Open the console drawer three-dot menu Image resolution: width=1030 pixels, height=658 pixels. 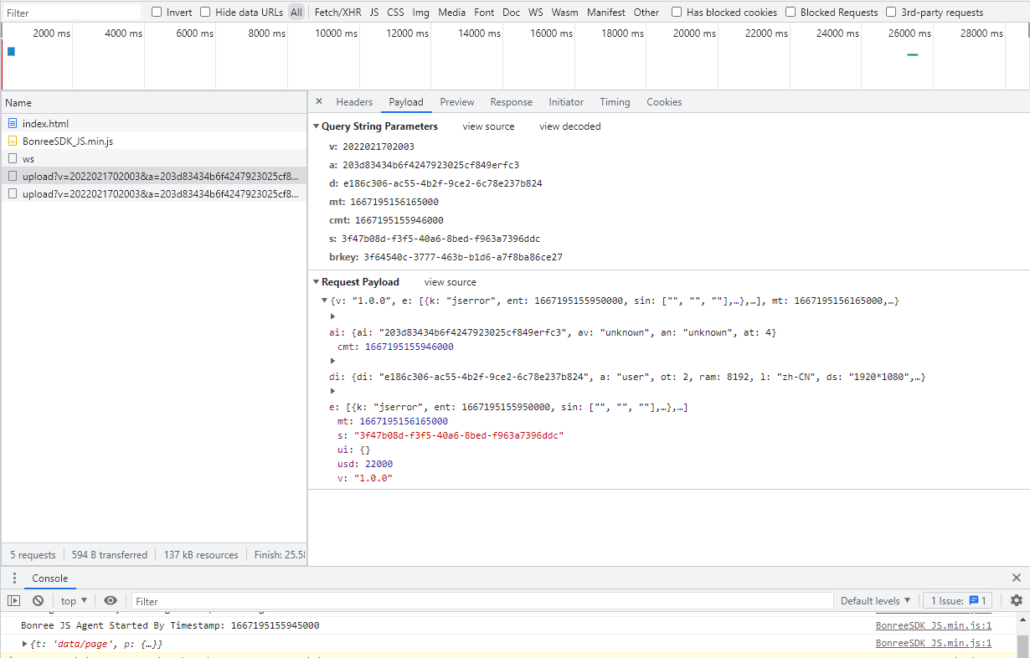(x=14, y=578)
